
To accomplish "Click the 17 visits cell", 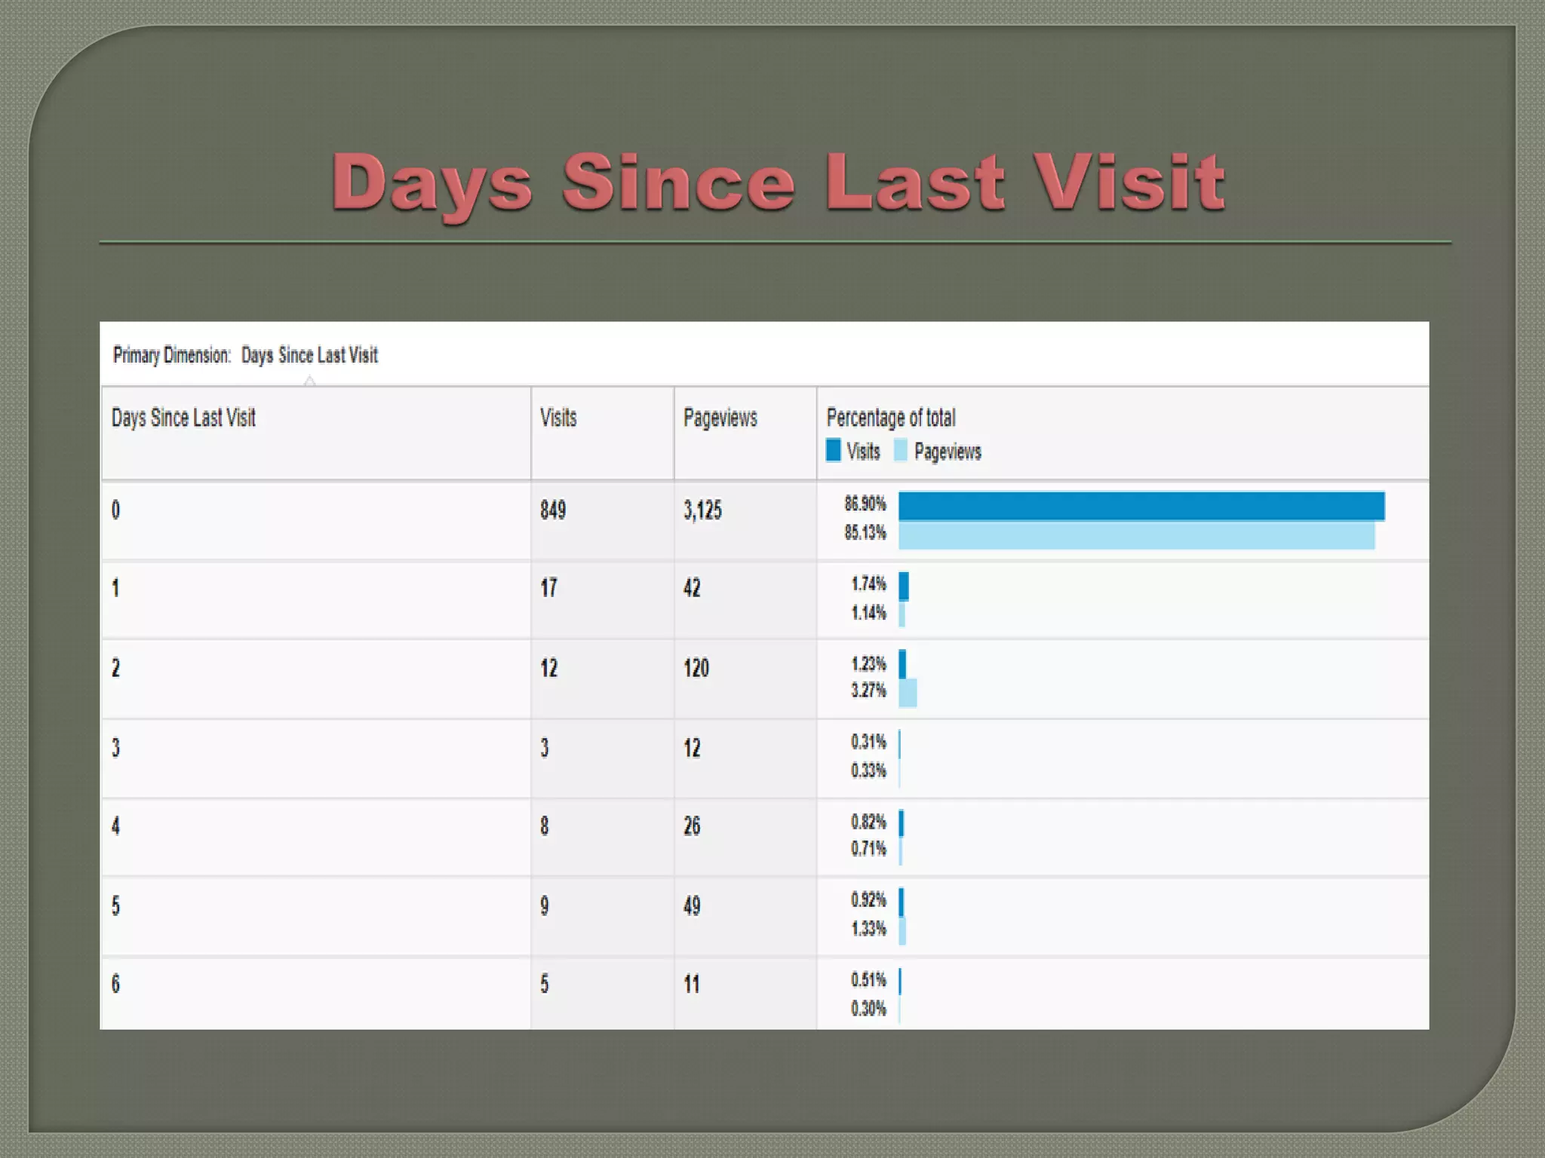I will tap(548, 588).
